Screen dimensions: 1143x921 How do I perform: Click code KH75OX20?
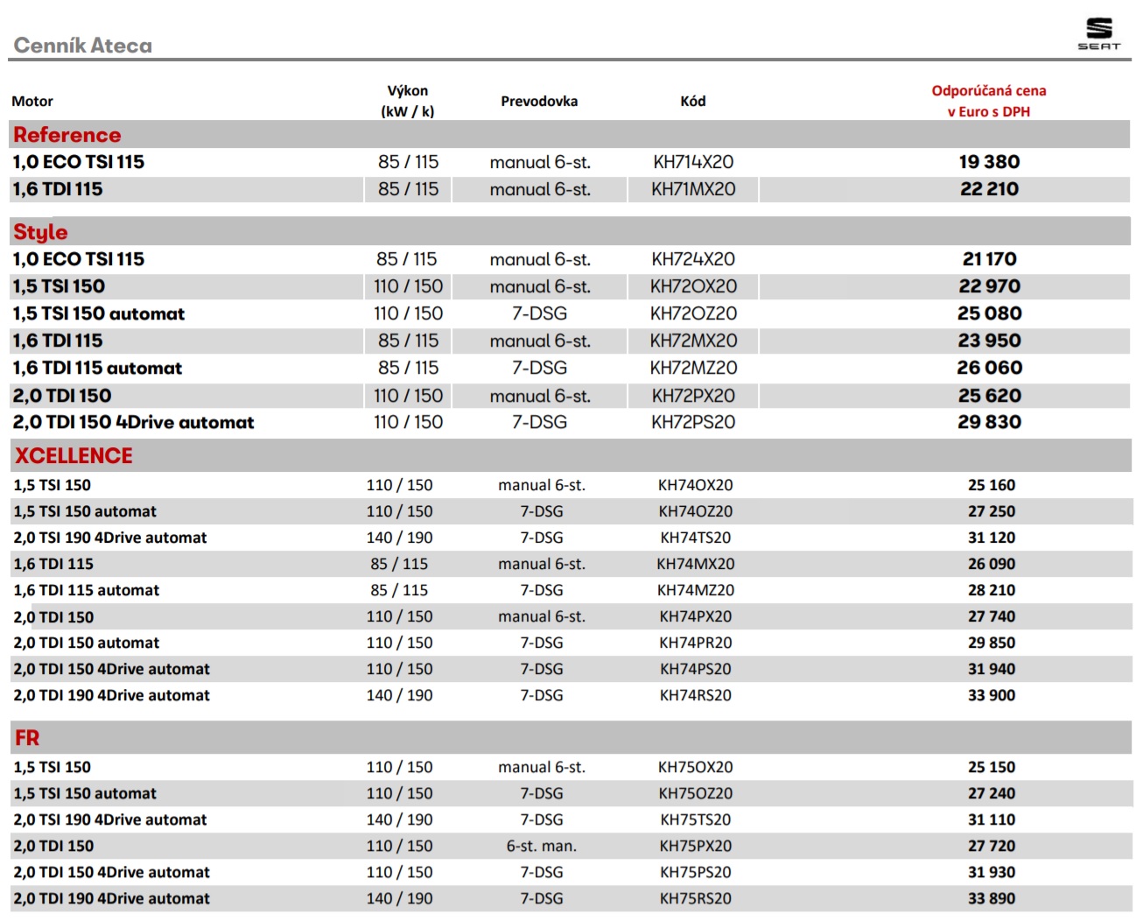coord(696,767)
